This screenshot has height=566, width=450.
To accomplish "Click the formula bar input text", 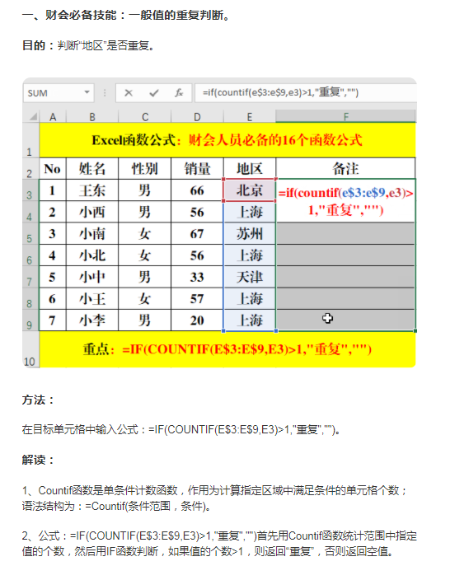I will point(280,92).
